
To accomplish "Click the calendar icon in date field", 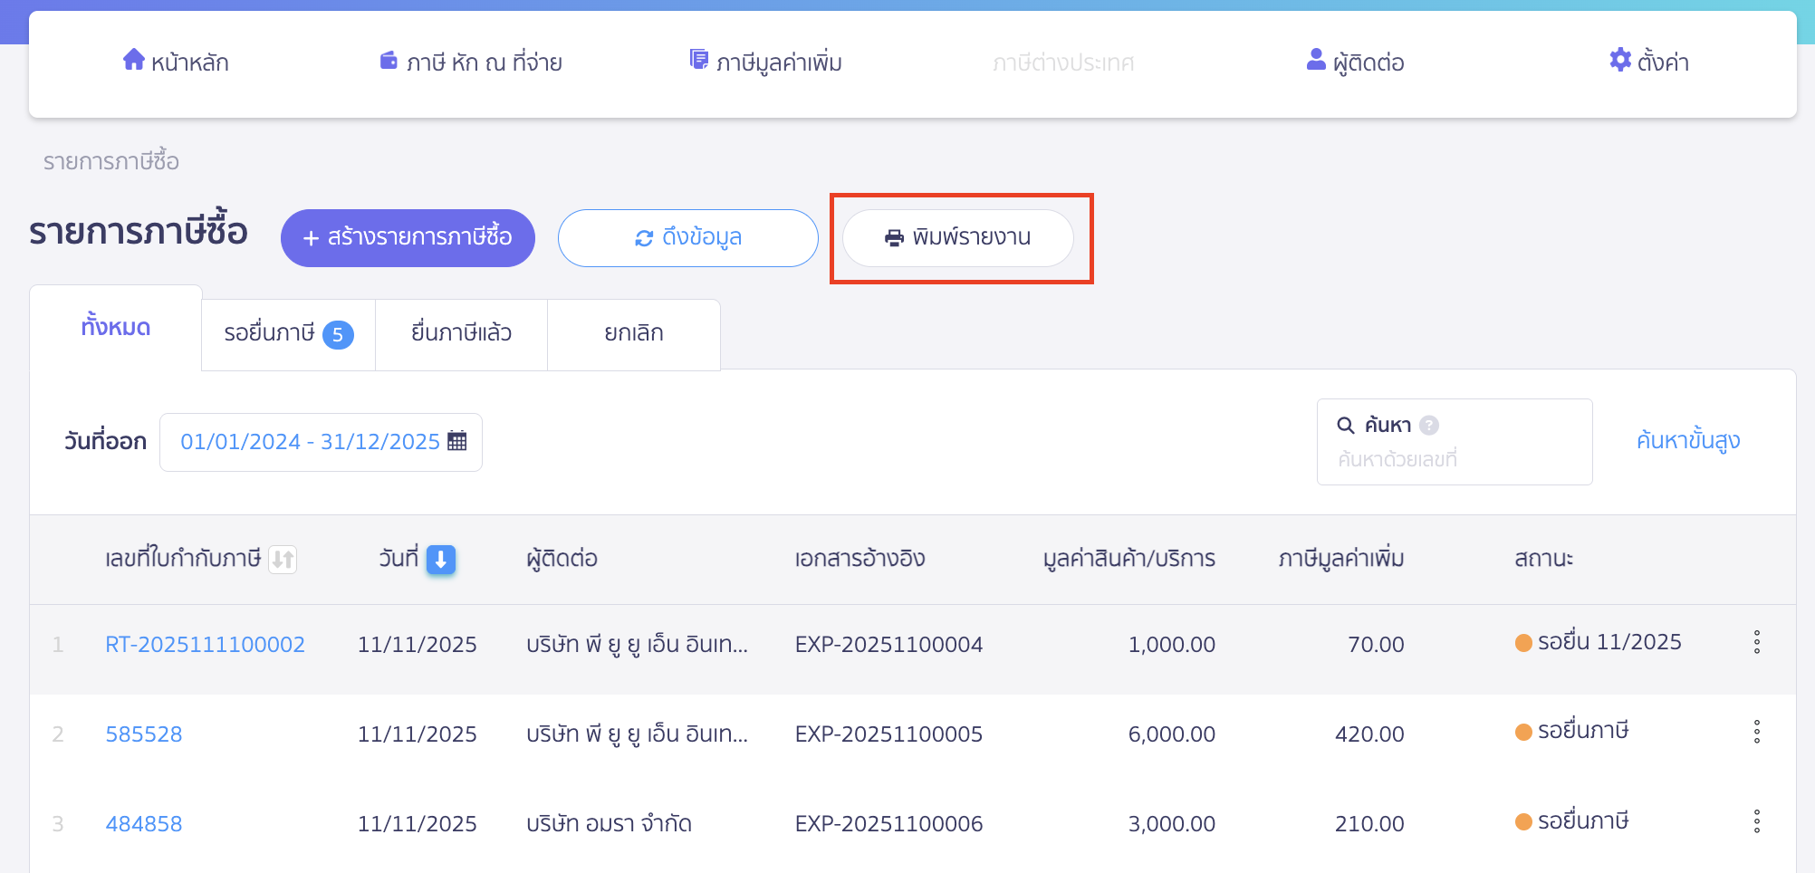I will coord(457,441).
